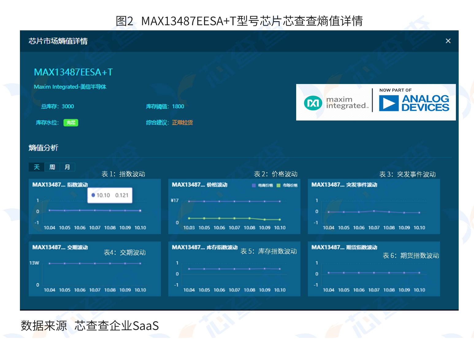The height and width of the screenshot is (340, 474).
Task: Click the 13W axis label in 交期波动
Action: (x=34, y=263)
